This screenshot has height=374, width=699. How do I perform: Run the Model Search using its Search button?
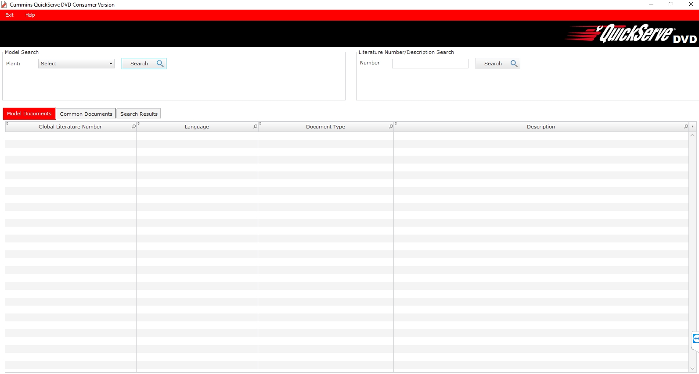click(144, 64)
